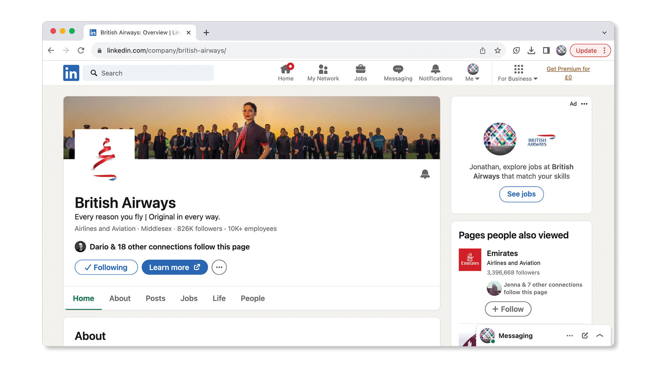Click British Airways logo in the ad

pyautogui.click(x=540, y=140)
